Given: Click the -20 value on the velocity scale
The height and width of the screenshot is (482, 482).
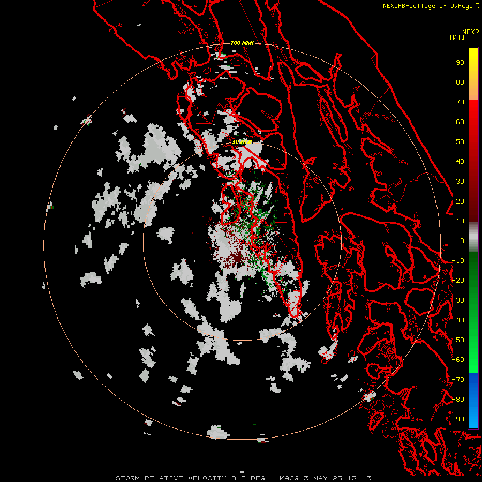Looking at the screenshot, I should click(458, 281).
